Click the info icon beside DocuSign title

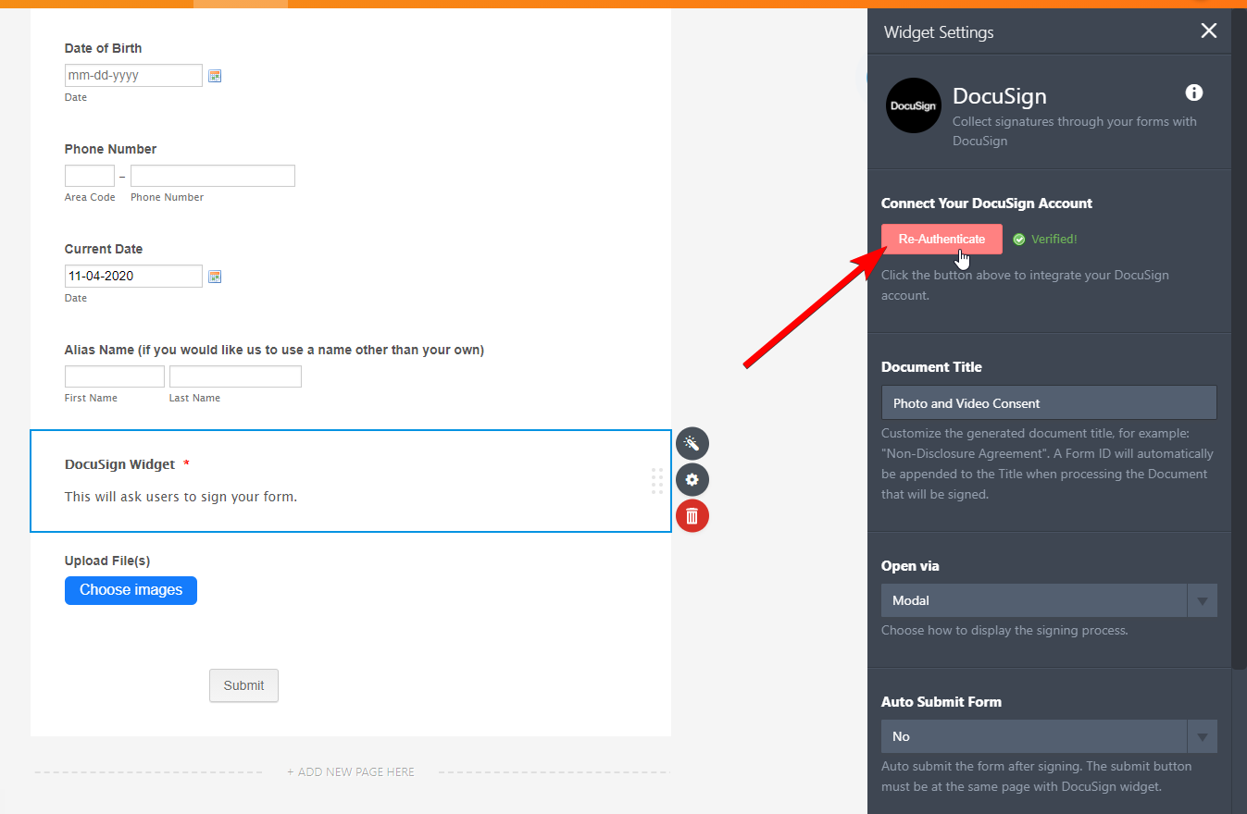[1193, 92]
